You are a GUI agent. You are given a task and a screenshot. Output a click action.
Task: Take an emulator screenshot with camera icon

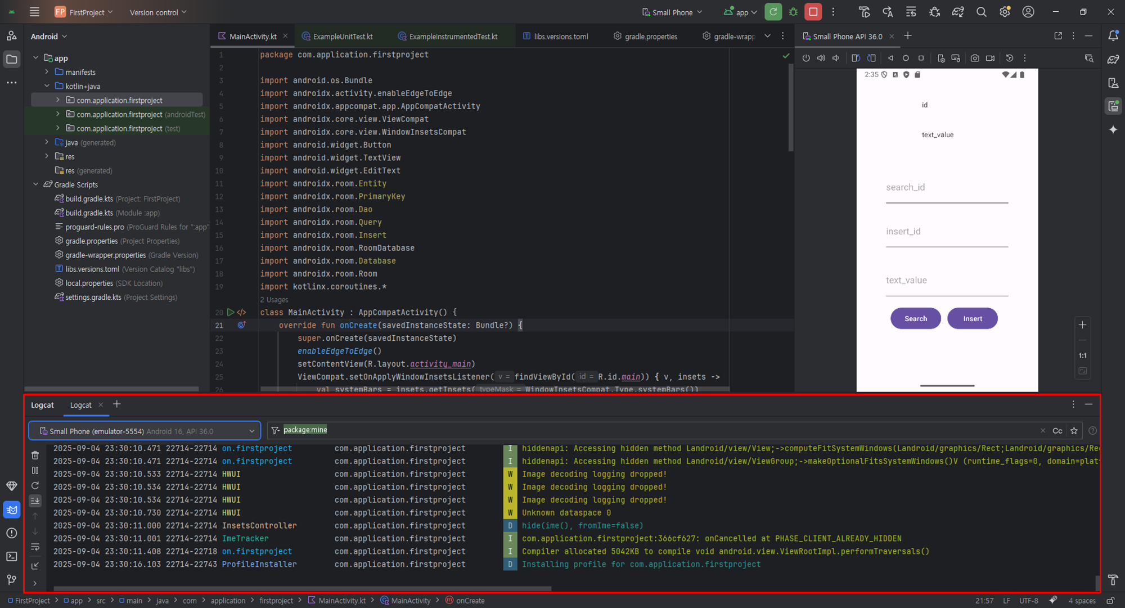tap(975, 58)
